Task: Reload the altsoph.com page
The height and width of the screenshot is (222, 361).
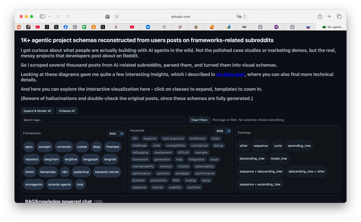Action: click(x=244, y=17)
